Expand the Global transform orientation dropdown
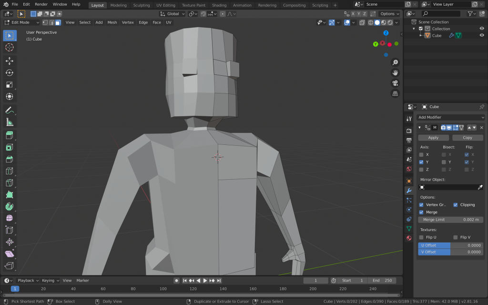488x305 pixels. [173, 14]
